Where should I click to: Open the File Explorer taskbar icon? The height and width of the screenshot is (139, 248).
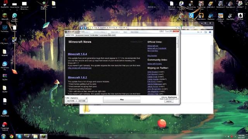pos(35,136)
